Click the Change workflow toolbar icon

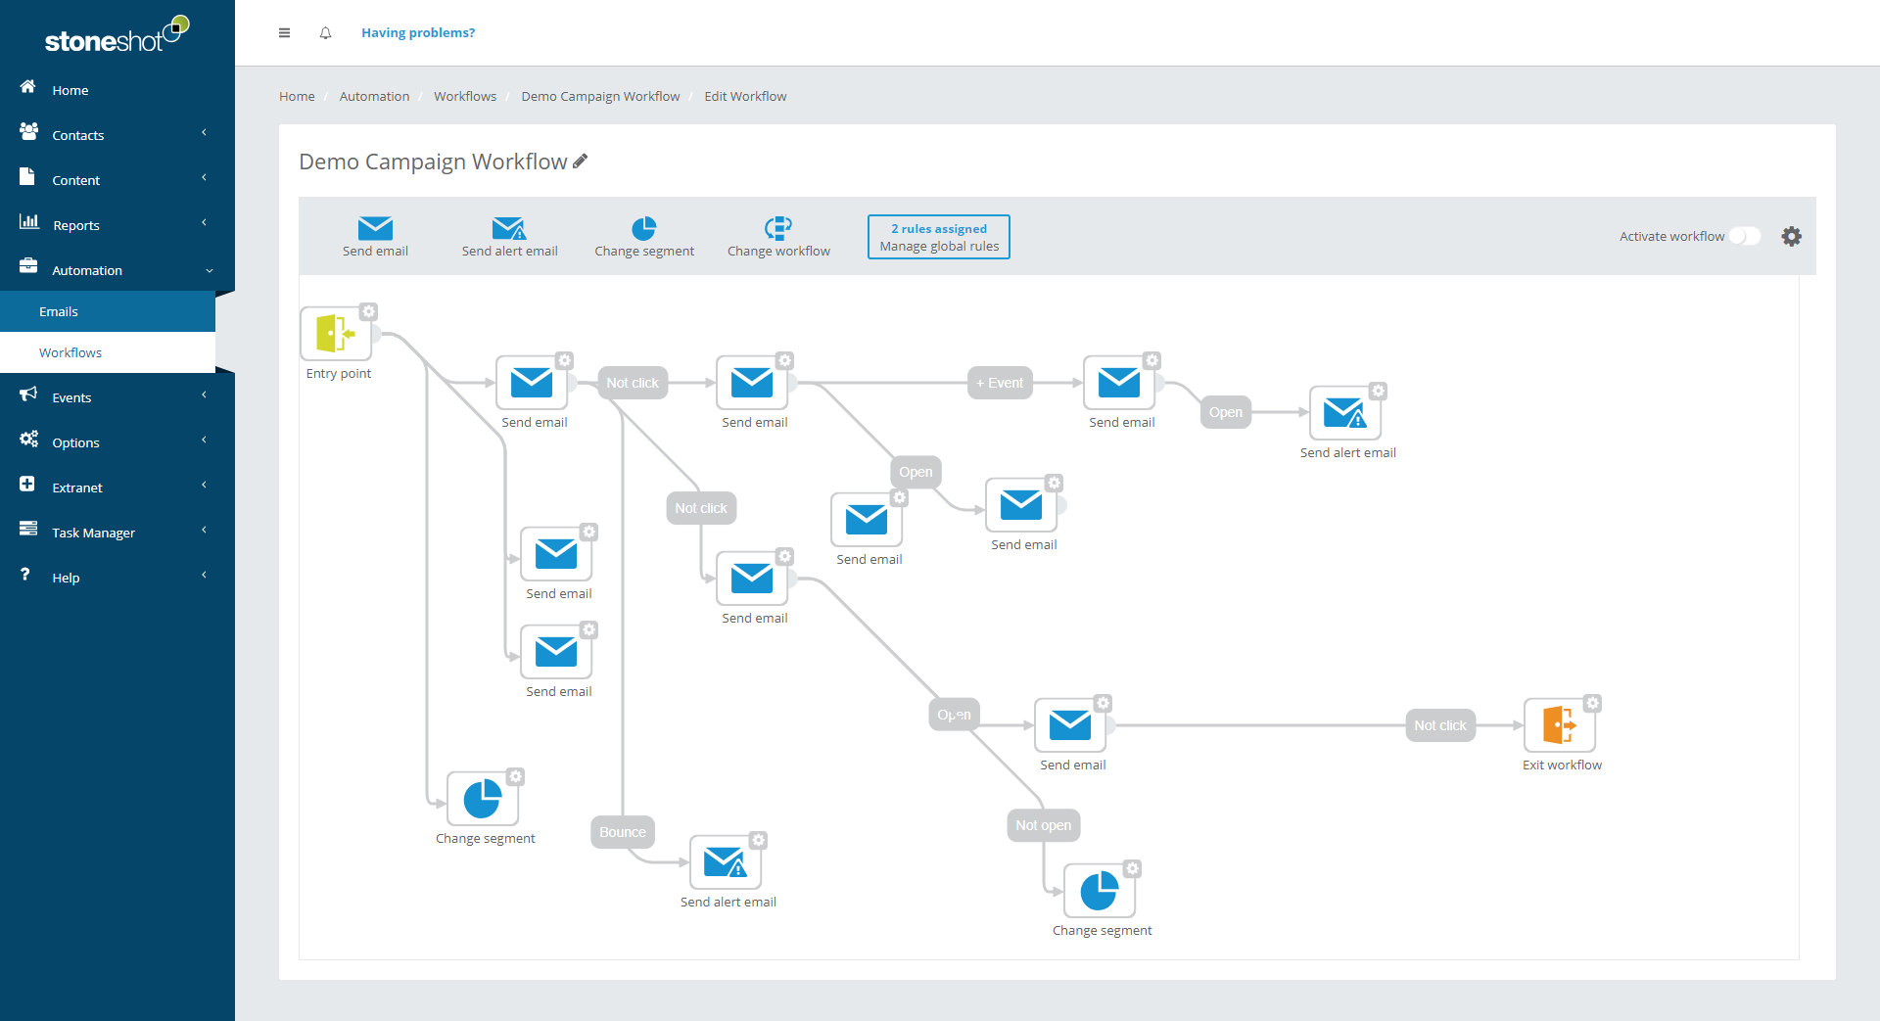pyautogui.click(x=778, y=229)
